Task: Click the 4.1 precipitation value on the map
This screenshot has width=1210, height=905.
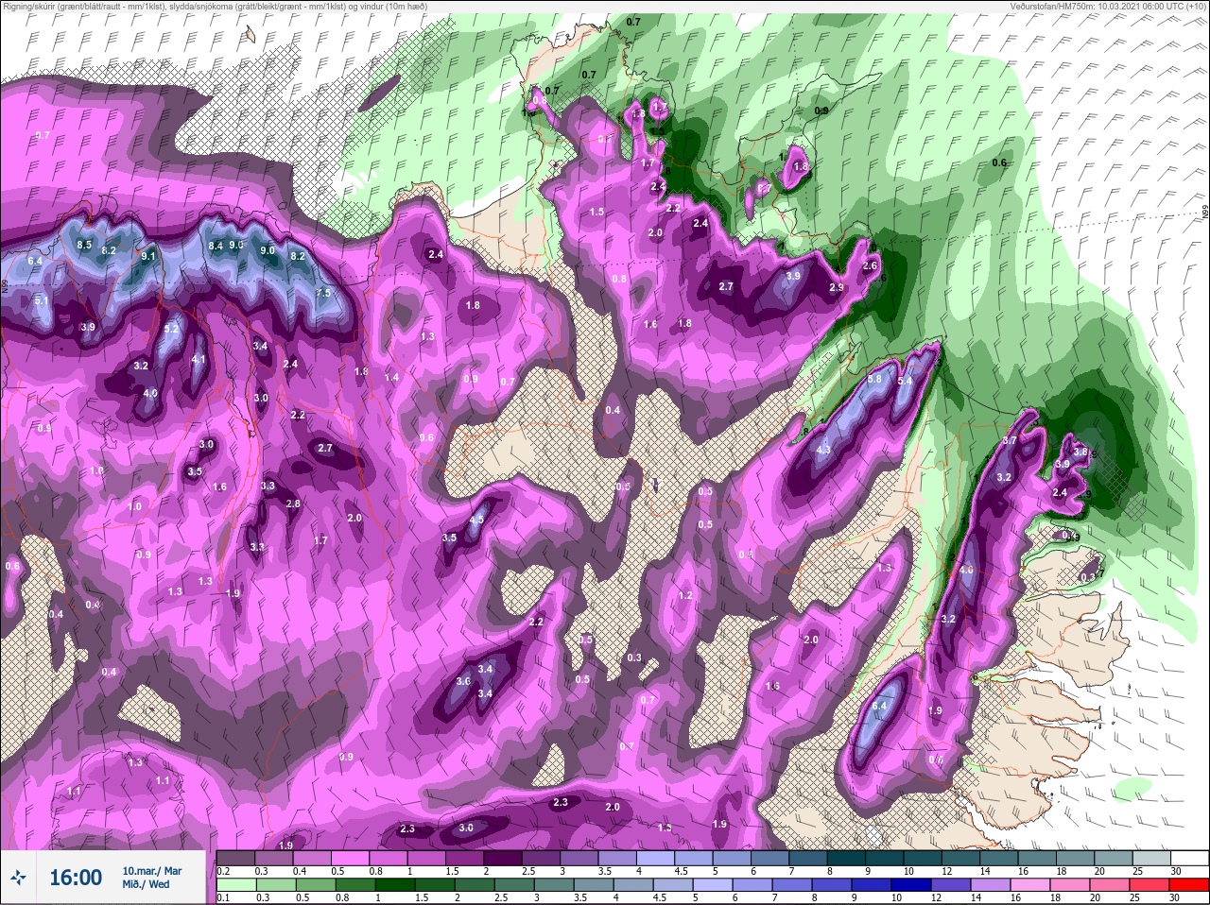Action: click(199, 359)
